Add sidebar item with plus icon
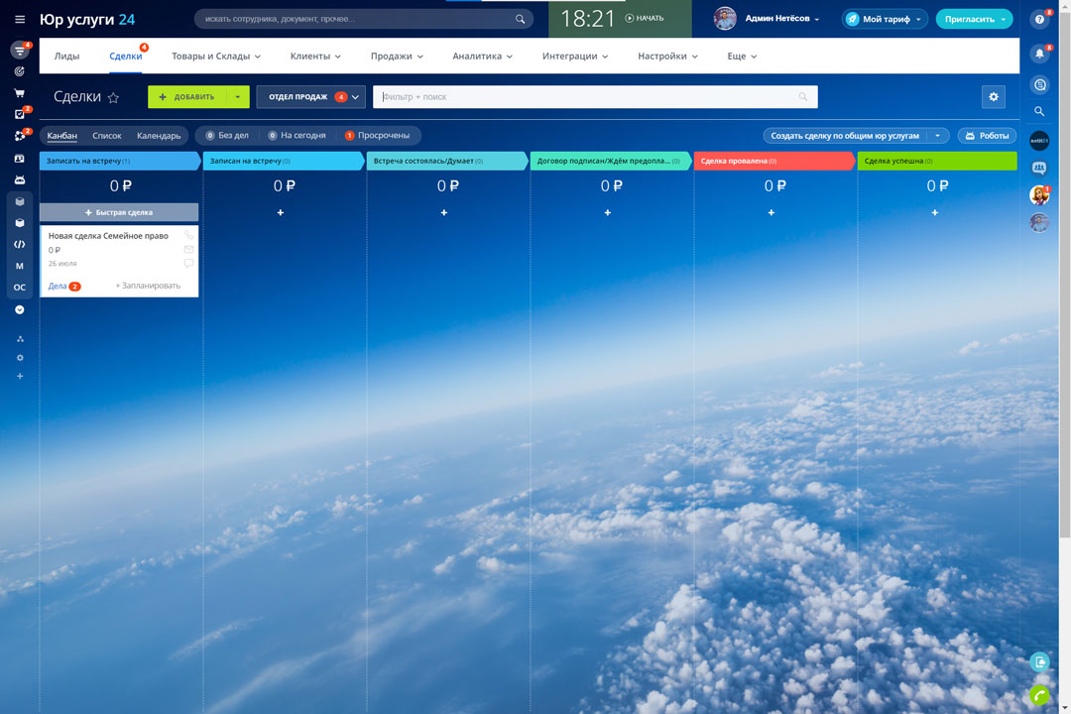 pos(20,376)
